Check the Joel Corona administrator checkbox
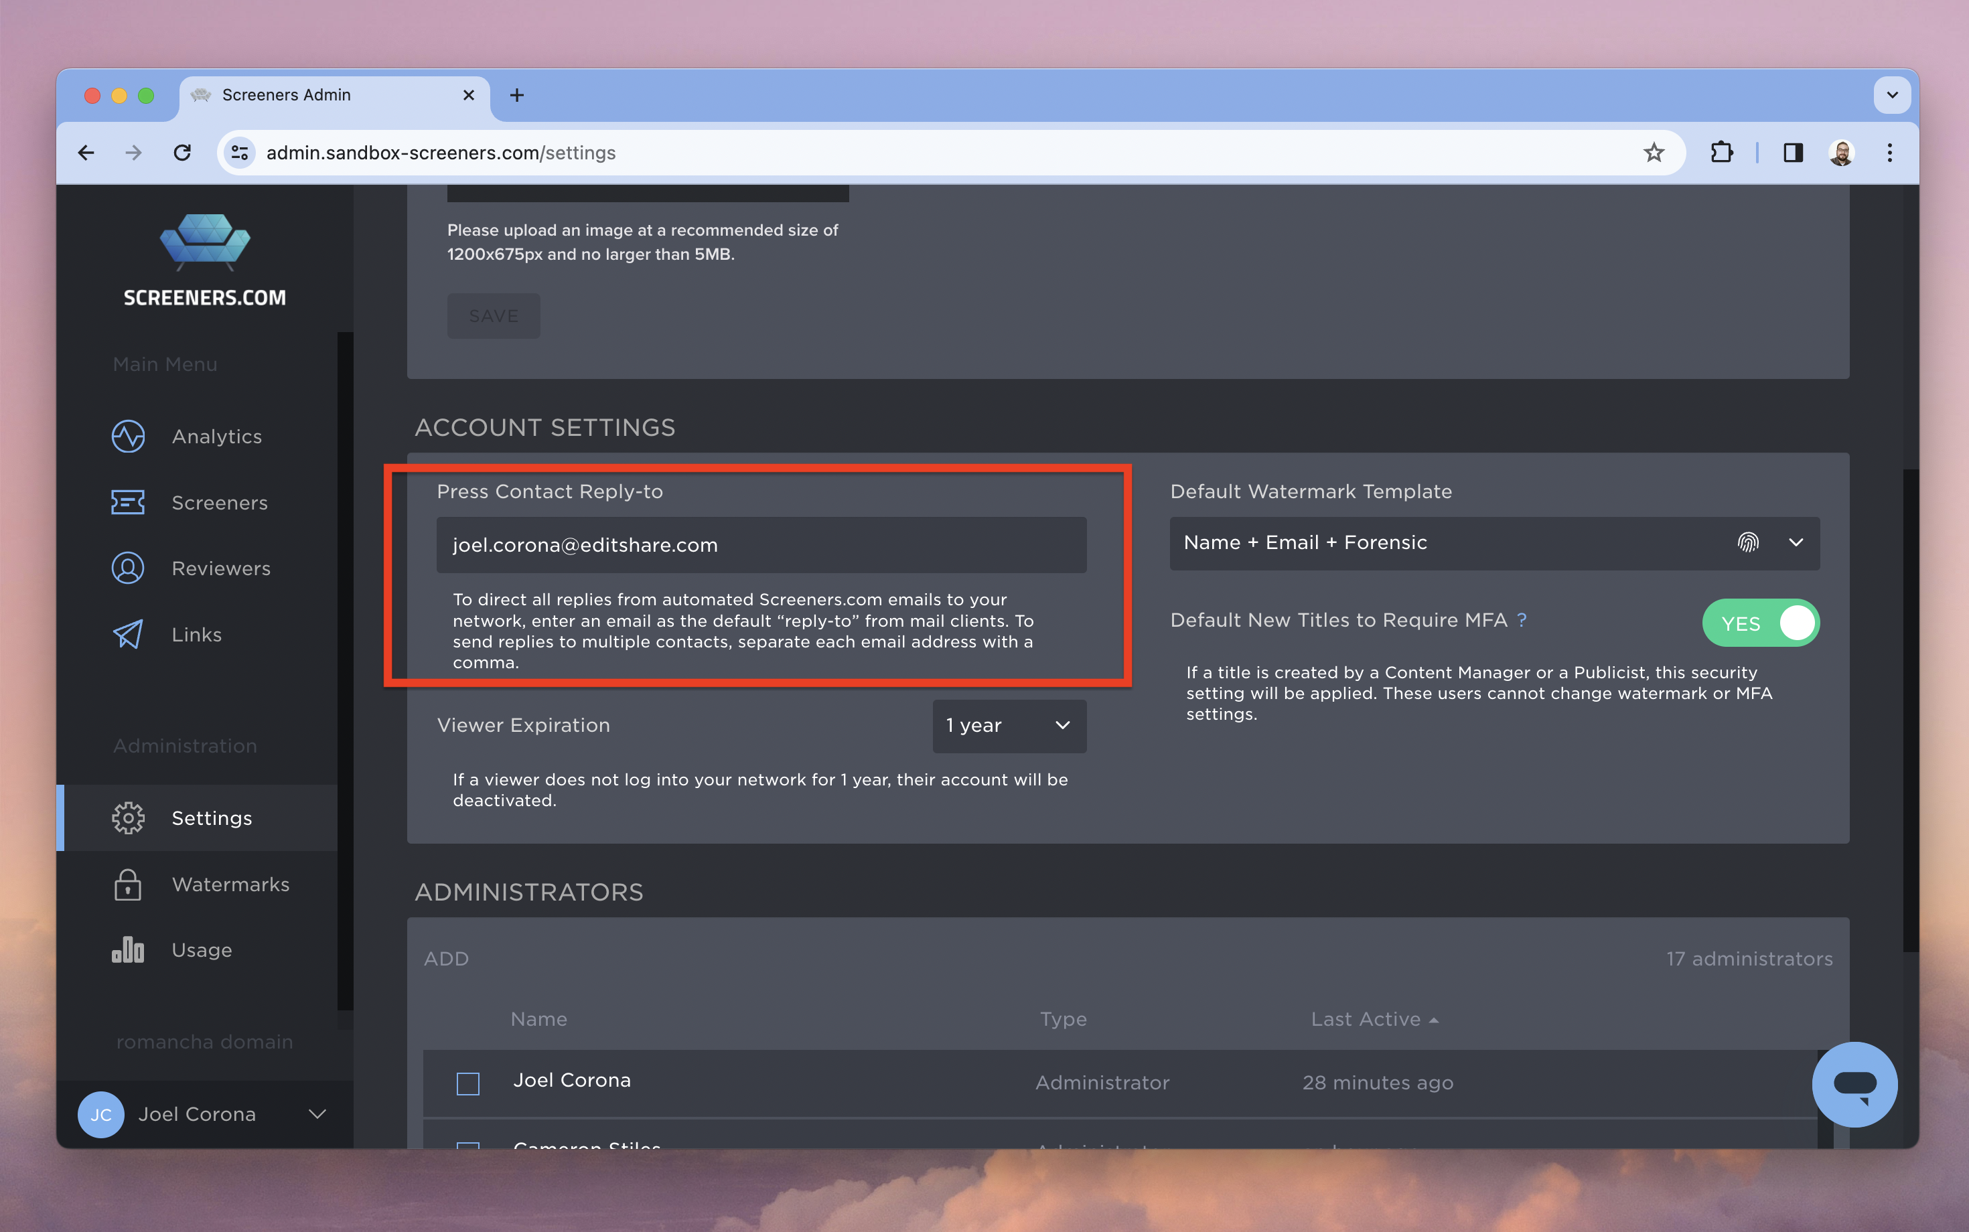Screen dimensions: 1969x1232 [467, 1083]
